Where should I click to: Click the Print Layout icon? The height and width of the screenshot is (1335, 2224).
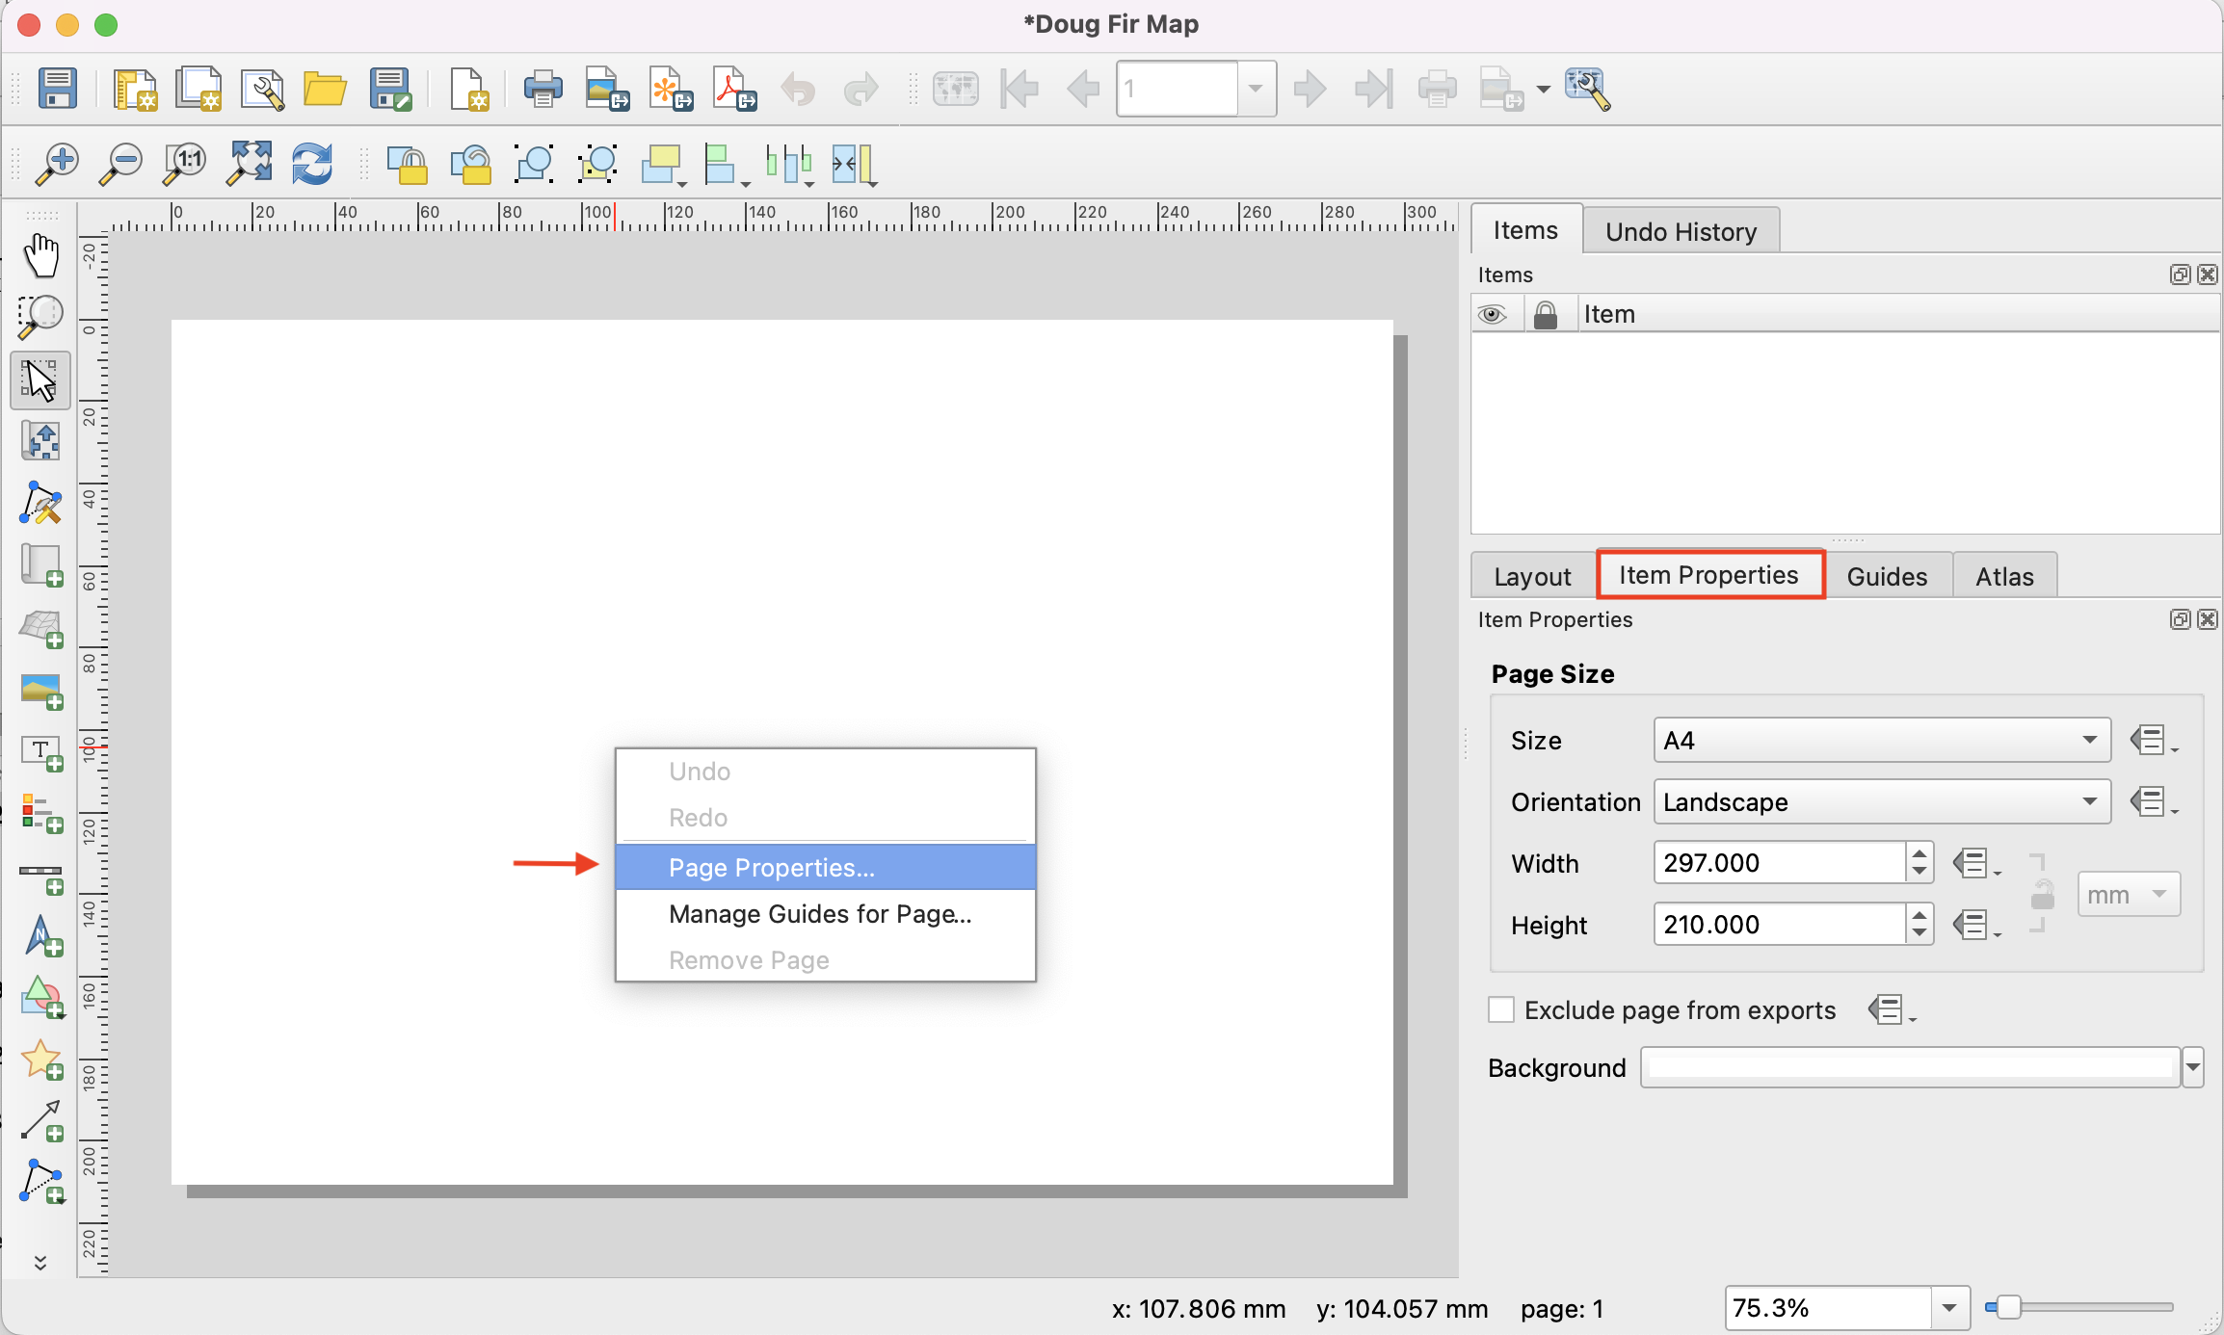[x=543, y=90]
